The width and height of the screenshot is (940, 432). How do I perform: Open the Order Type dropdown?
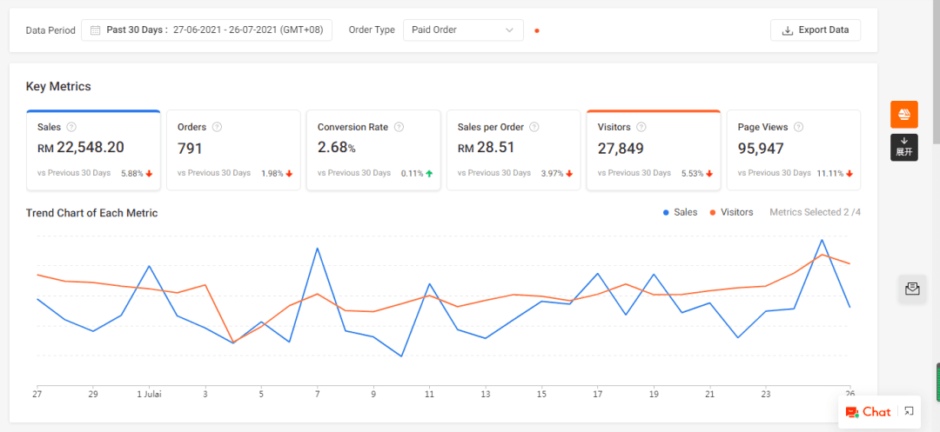(463, 30)
